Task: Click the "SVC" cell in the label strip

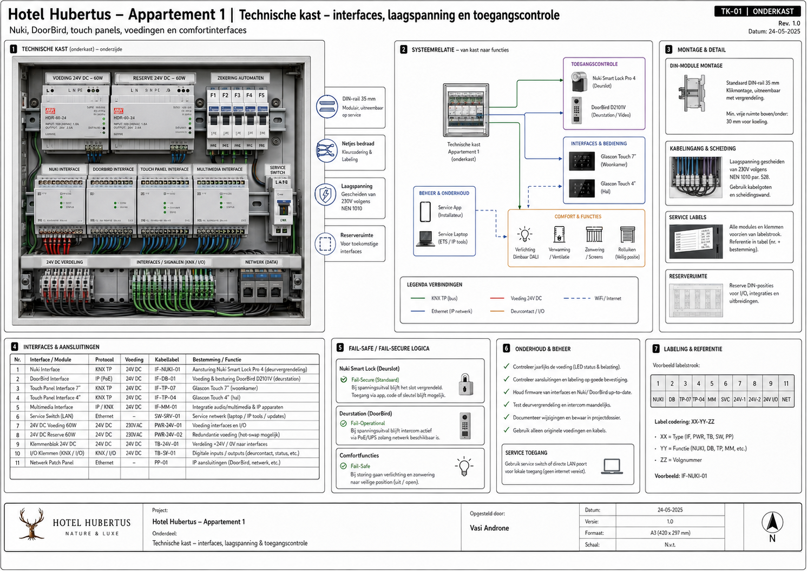Action: pyautogui.click(x=725, y=399)
